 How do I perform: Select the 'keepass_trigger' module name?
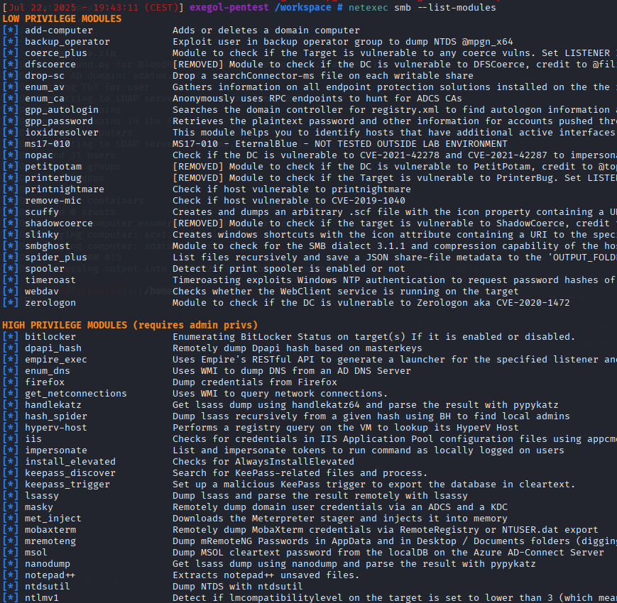(67, 485)
